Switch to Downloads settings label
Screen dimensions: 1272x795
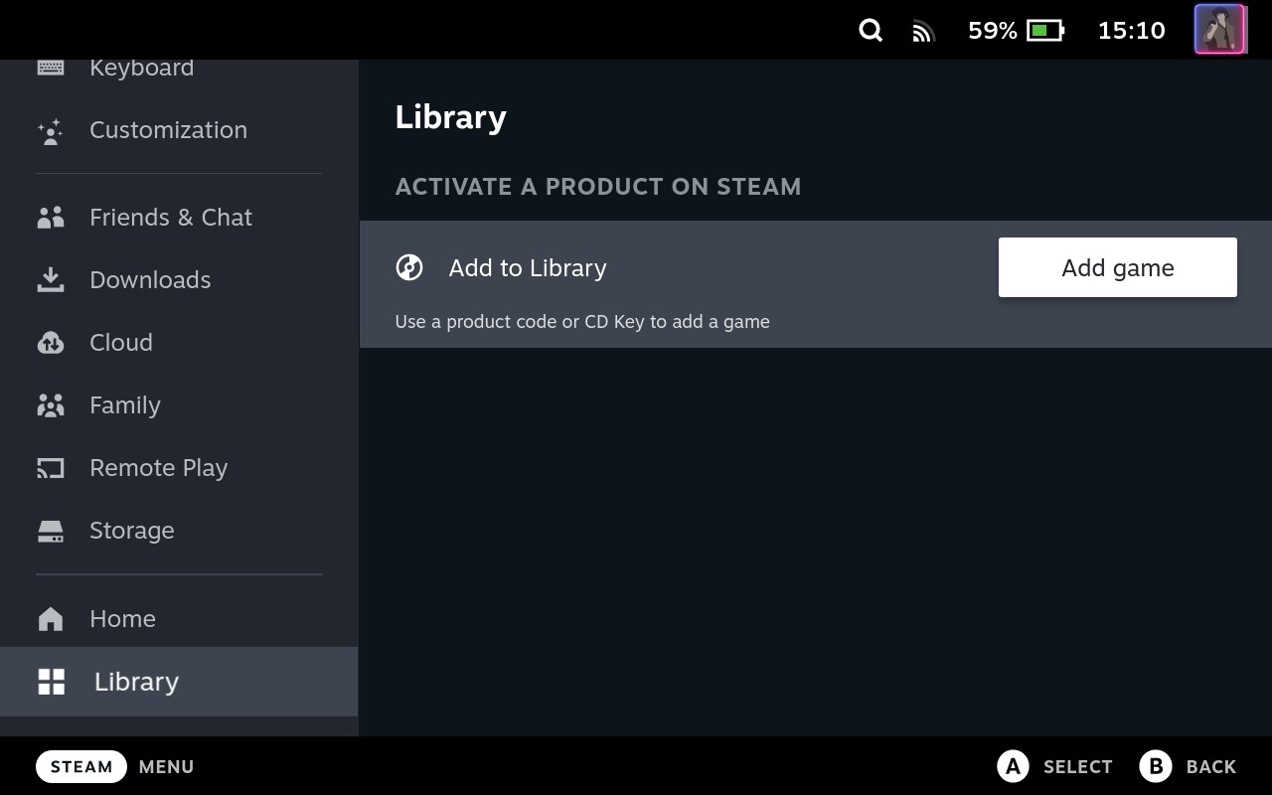150,280
